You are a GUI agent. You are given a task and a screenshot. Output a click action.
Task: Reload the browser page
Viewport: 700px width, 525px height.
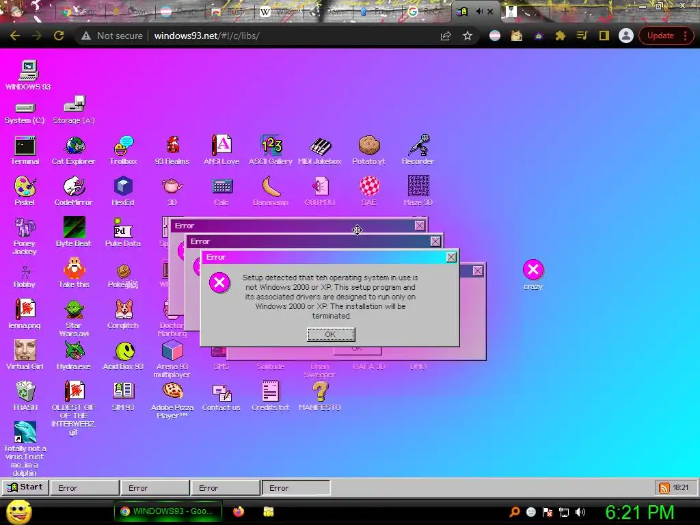pos(59,36)
